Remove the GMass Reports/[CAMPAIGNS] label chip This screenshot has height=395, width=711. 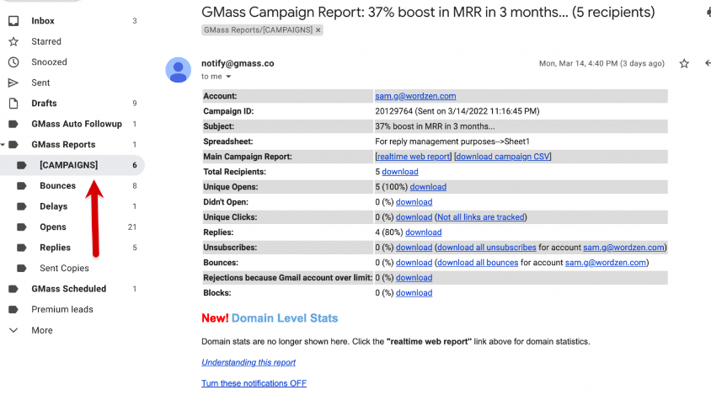318,30
